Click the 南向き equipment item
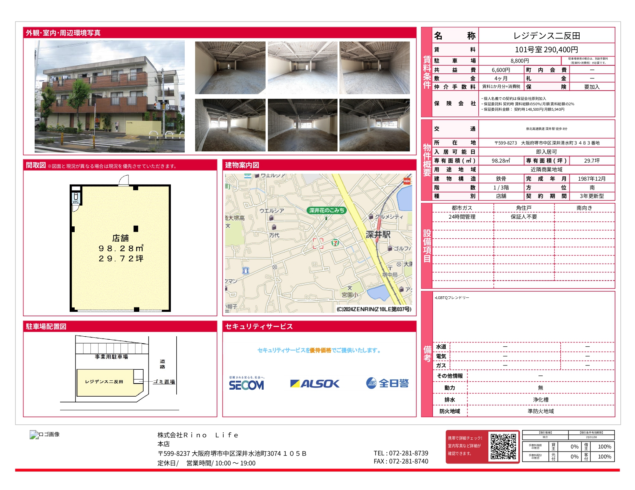Viewport: 635px width, 490px height. click(x=584, y=208)
